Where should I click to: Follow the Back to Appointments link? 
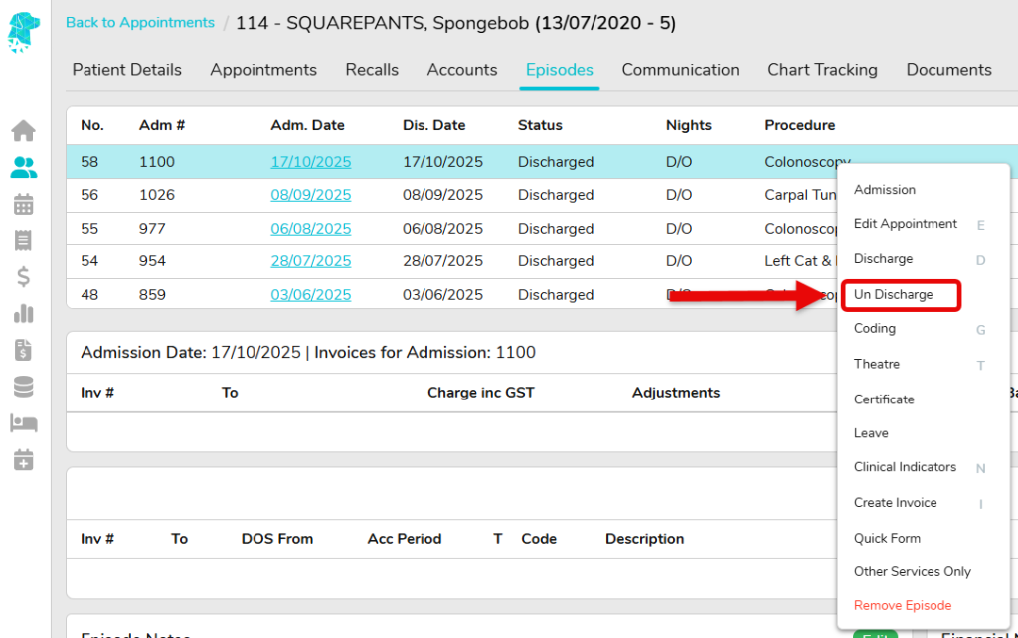[x=139, y=23]
